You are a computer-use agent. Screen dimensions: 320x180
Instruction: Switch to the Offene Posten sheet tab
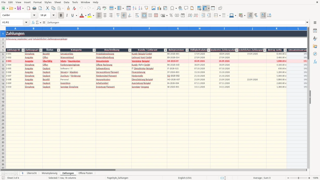click(86, 173)
